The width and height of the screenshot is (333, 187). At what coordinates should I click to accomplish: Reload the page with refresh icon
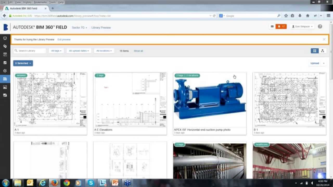(214, 16)
